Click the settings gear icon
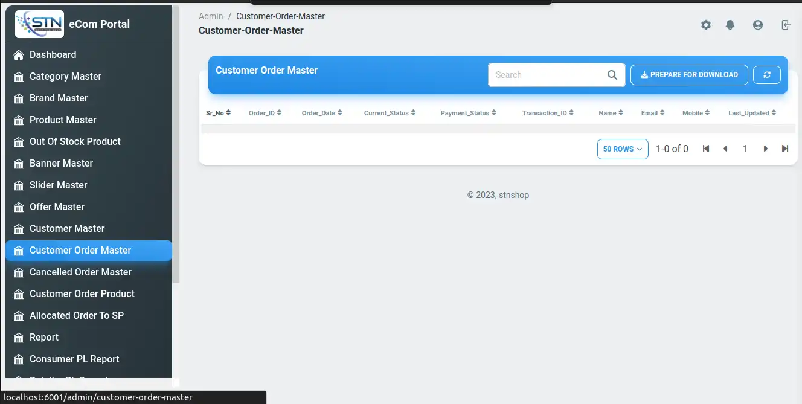Image resolution: width=802 pixels, height=404 pixels. point(705,25)
